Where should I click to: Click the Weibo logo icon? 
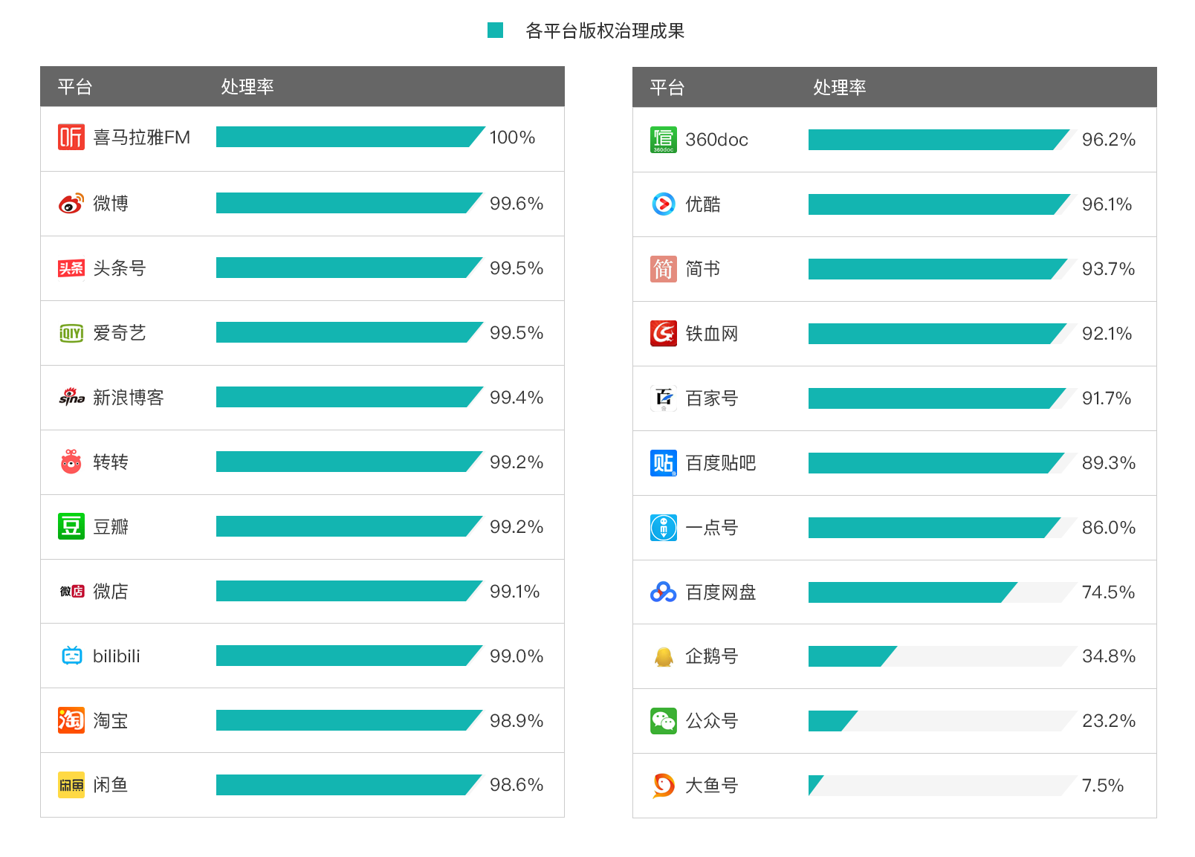tap(71, 203)
